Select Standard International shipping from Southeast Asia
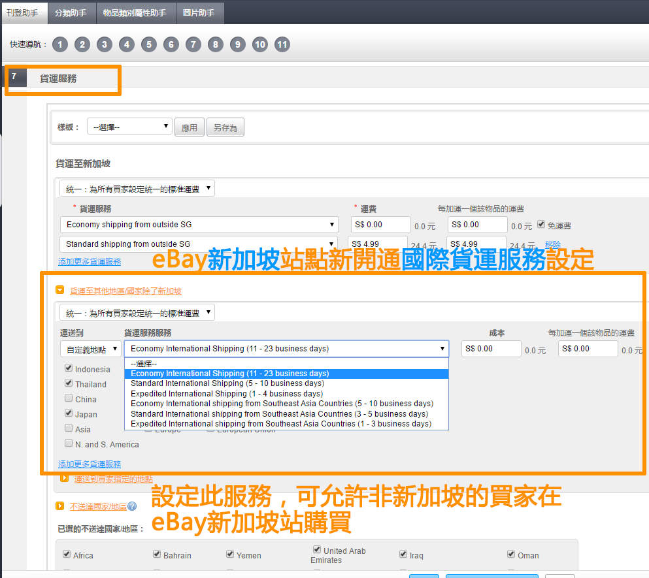The width and height of the screenshot is (649, 578). [x=286, y=414]
